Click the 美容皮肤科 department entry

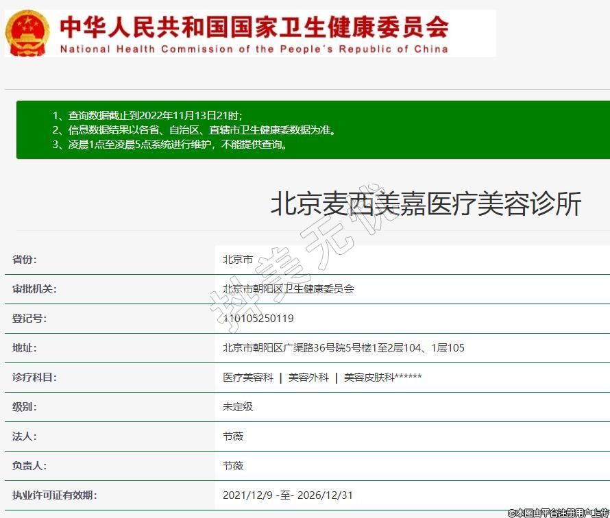(382, 378)
